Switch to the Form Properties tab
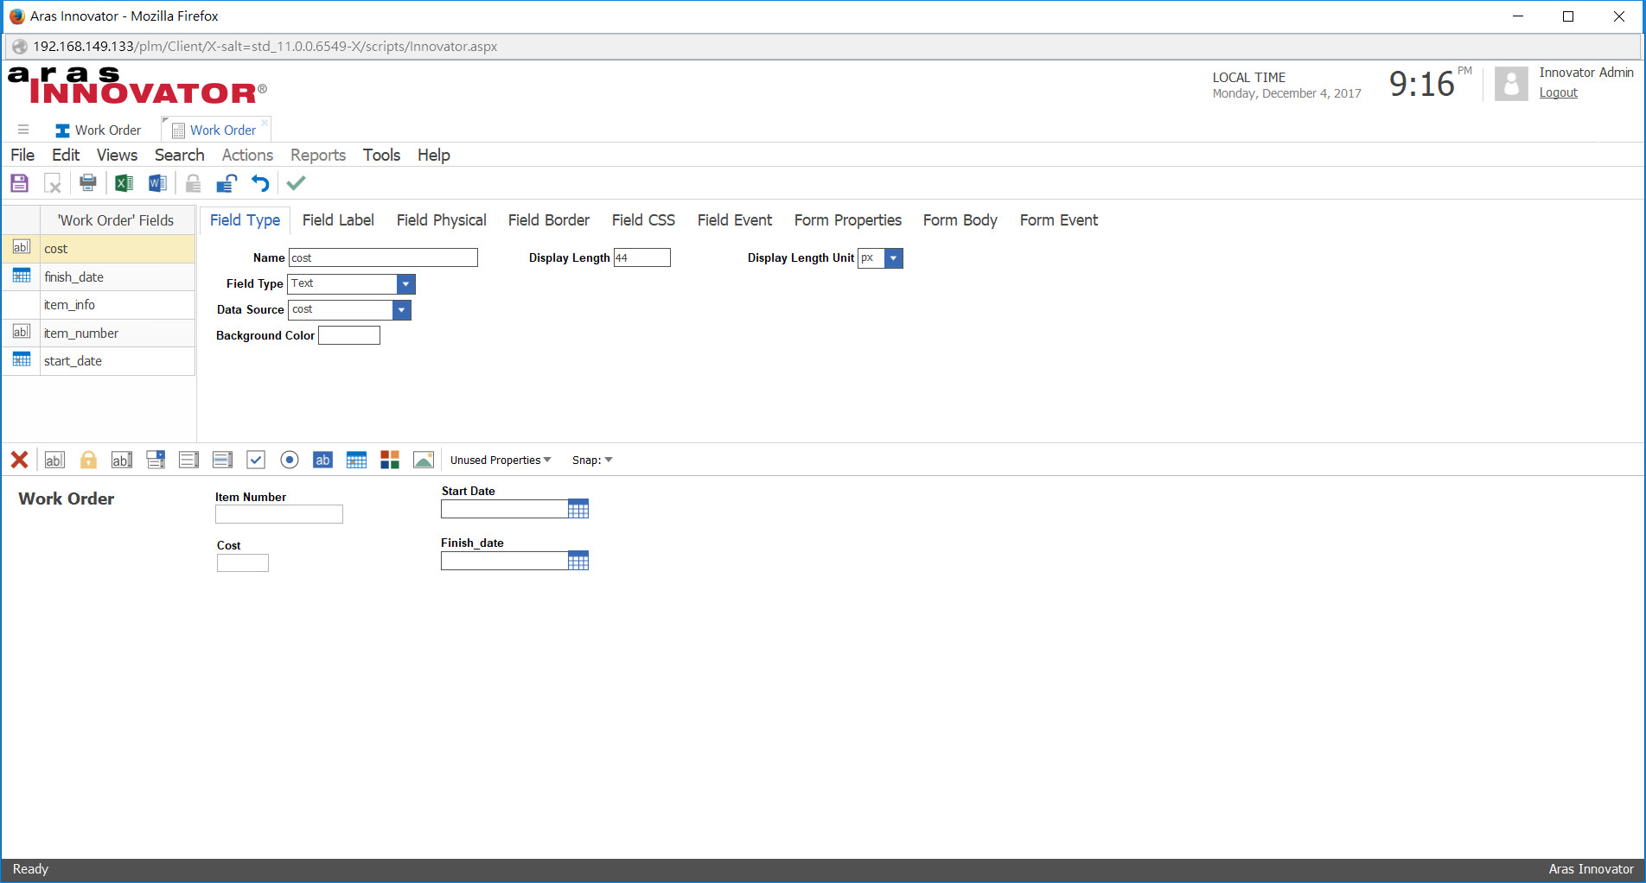 tap(848, 220)
